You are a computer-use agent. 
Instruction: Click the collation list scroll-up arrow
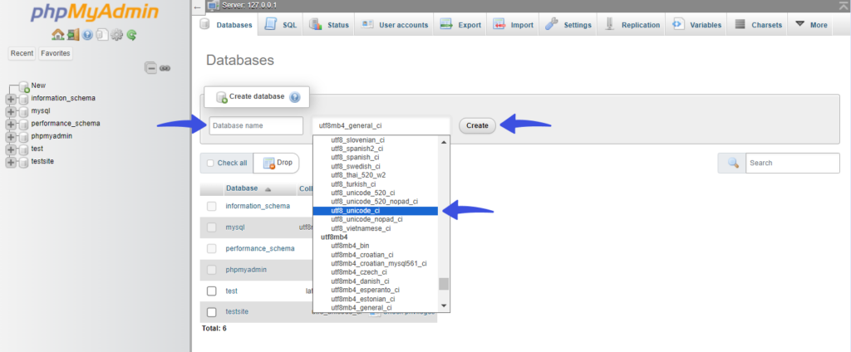coord(444,142)
